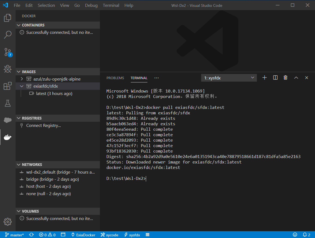Image resolution: width=315 pixels, height=238 pixels.
Task: Open the Manage gear in activity bar
Action: [8, 222]
